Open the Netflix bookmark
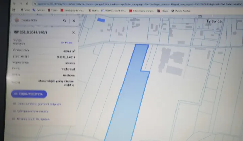The height and width of the screenshot is (141, 243). pyautogui.click(x=93, y=11)
